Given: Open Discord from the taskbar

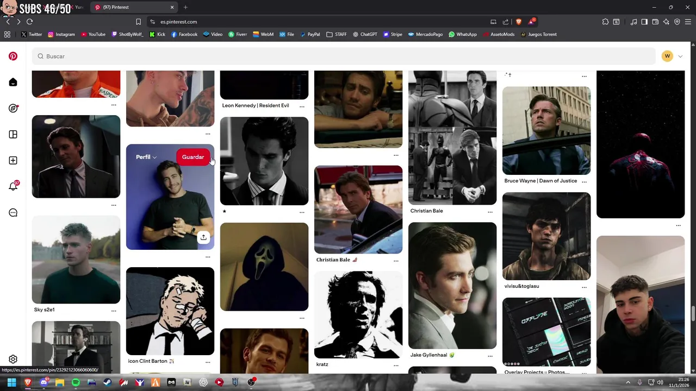Looking at the screenshot, I should pos(44,382).
